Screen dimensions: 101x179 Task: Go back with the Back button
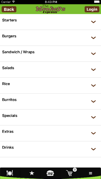pyautogui.click(x=9, y=9)
